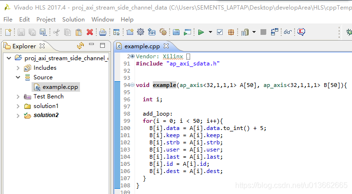The image size is (352, 194).
Task: Click the Compare Reports icon
Action: (274, 32)
